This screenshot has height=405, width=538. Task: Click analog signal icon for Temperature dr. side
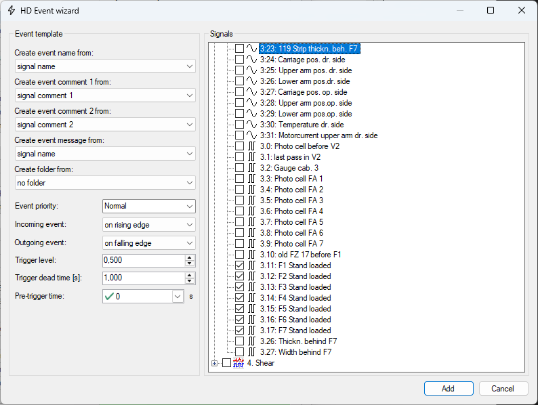pyautogui.click(x=251, y=125)
